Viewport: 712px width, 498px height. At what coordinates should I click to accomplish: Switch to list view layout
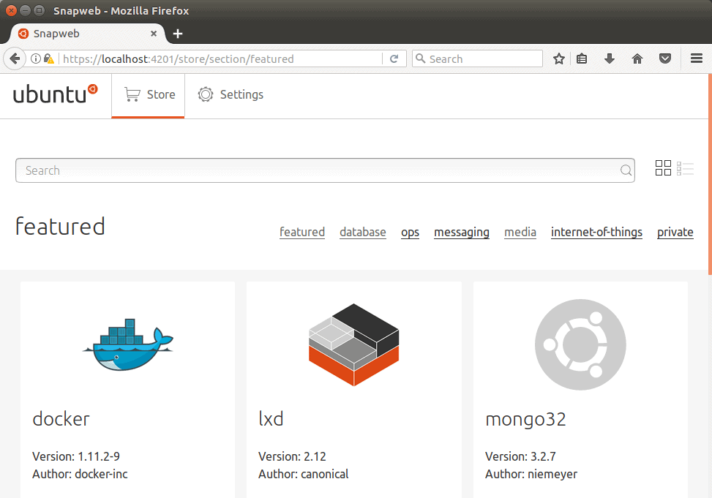[685, 168]
